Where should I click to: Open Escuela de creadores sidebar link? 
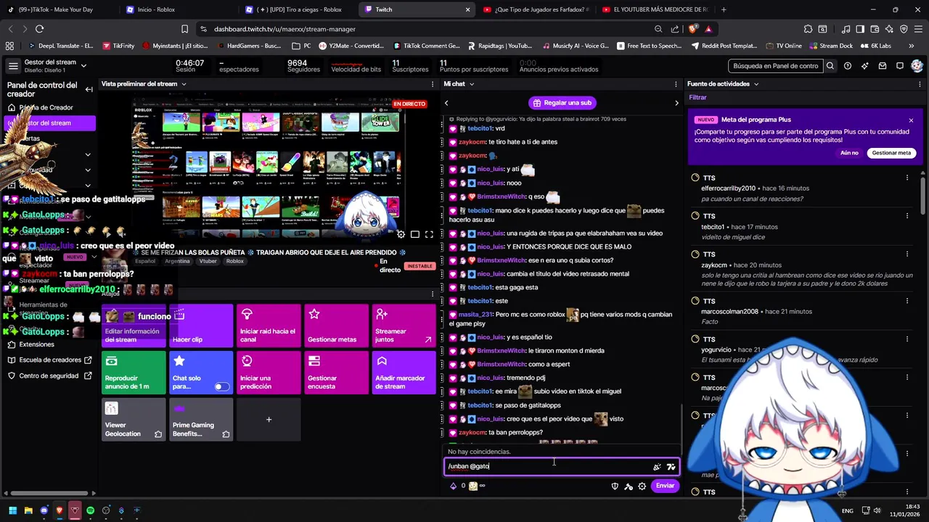[49, 360]
